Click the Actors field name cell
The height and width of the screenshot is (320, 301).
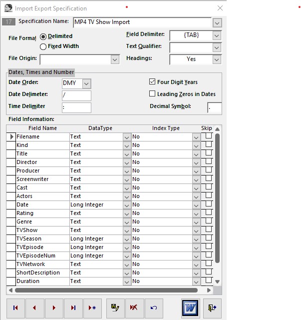click(x=43, y=196)
